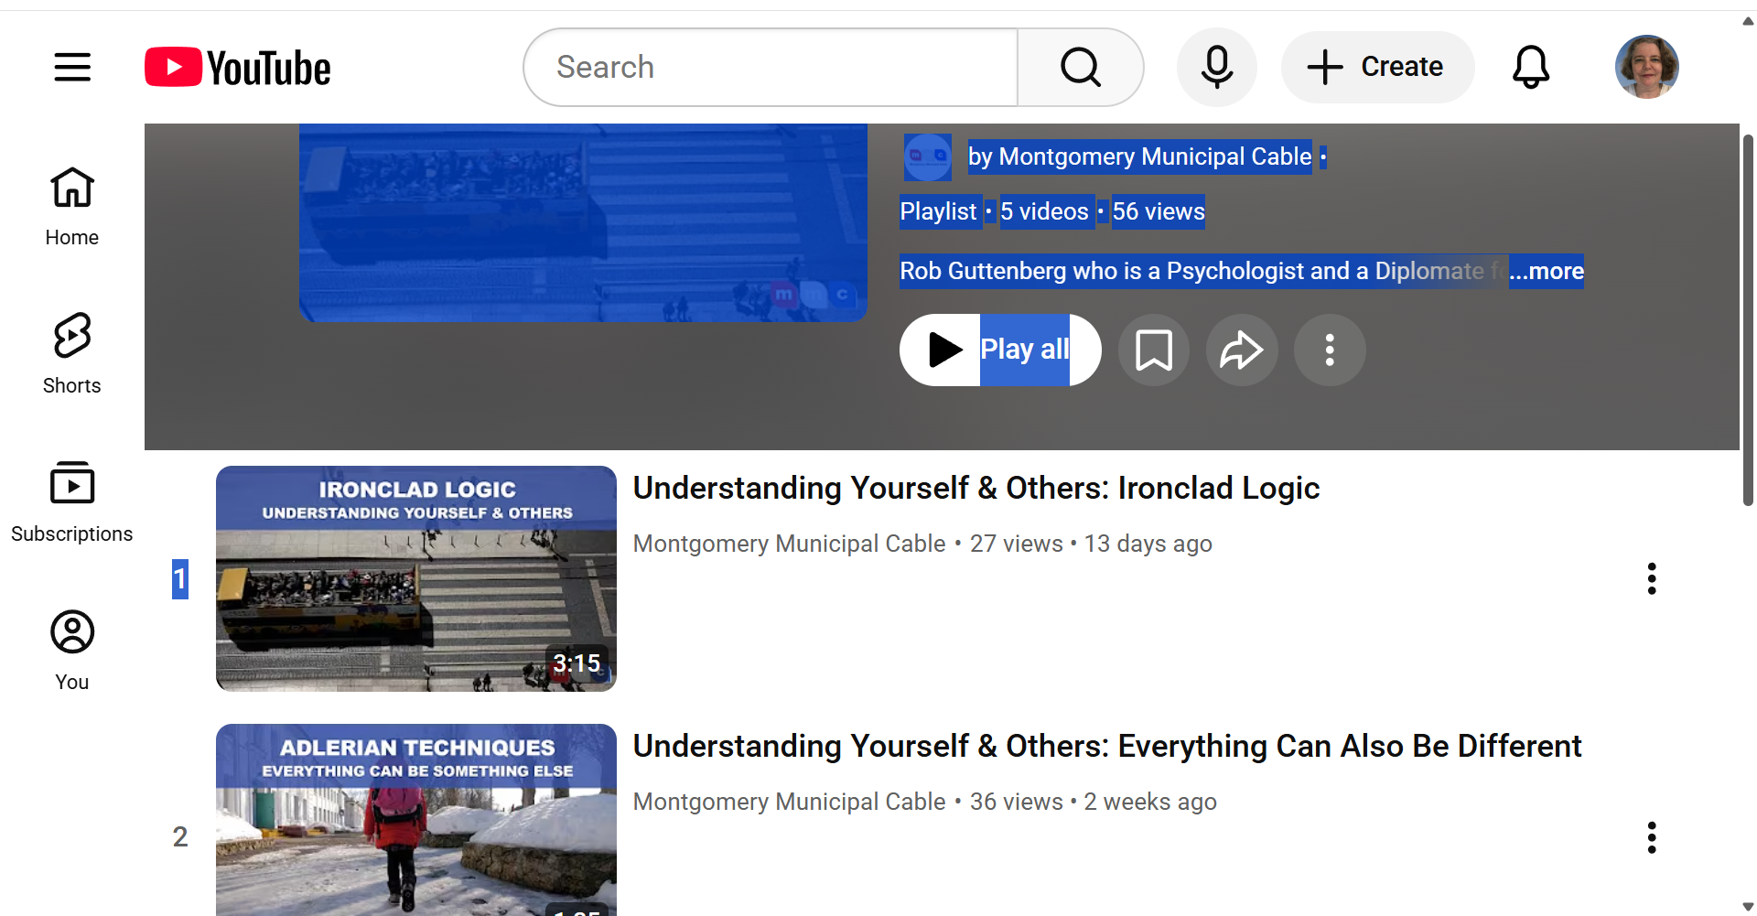Go to YouTube home via logo

point(238,67)
